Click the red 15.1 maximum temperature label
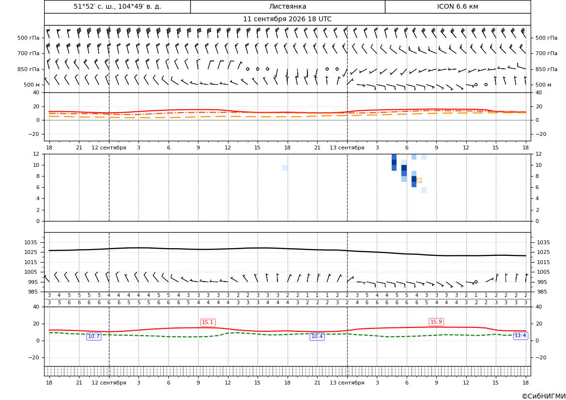 coord(208,323)
